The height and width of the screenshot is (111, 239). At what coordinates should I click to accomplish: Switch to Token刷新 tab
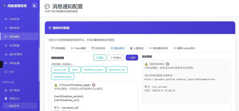pos(78,48)
